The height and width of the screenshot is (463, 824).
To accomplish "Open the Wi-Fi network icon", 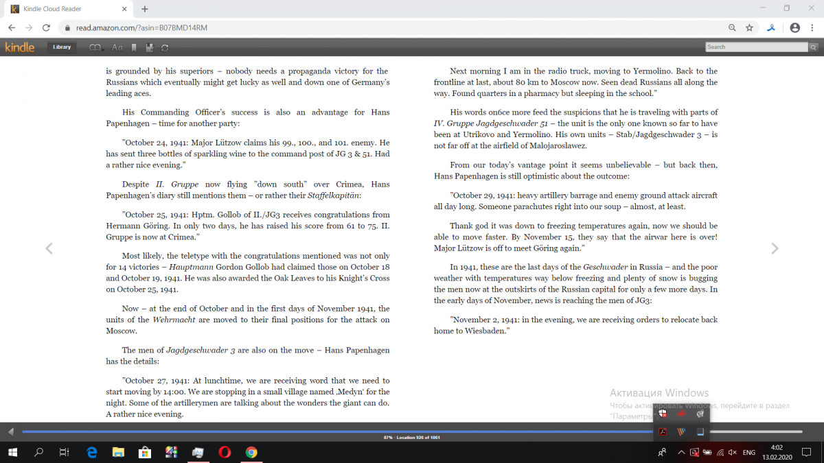I will pyautogui.click(x=720, y=453).
